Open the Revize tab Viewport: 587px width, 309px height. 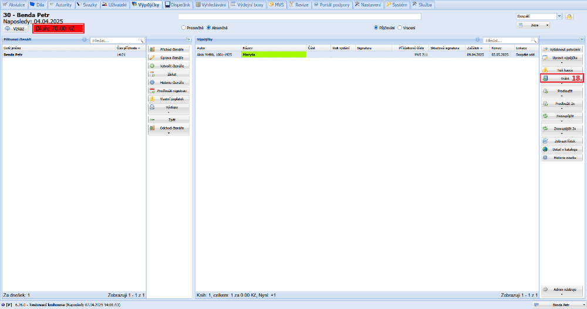pyautogui.click(x=298, y=5)
